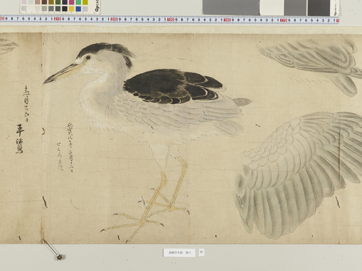
Task: Select the magenta pink patch on the color card
Action: (x=71, y=2)
